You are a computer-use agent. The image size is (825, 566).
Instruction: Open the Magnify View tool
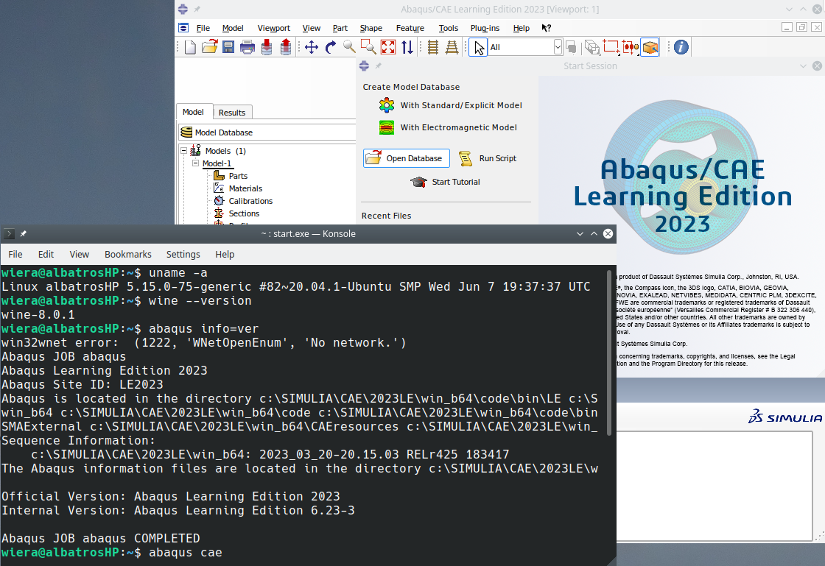pos(348,46)
